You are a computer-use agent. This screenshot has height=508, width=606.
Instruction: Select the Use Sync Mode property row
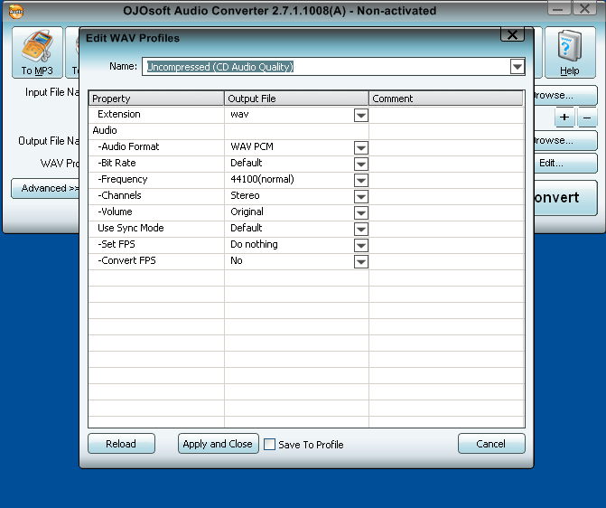pos(306,229)
